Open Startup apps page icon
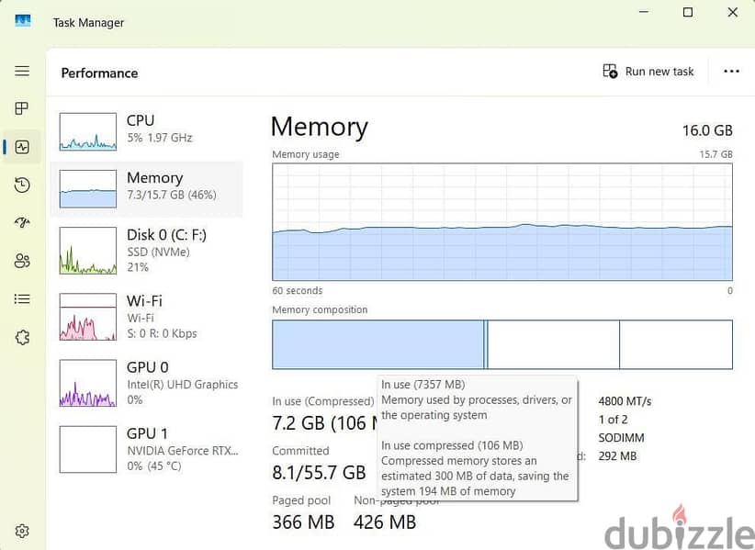 tap(22, 222)
